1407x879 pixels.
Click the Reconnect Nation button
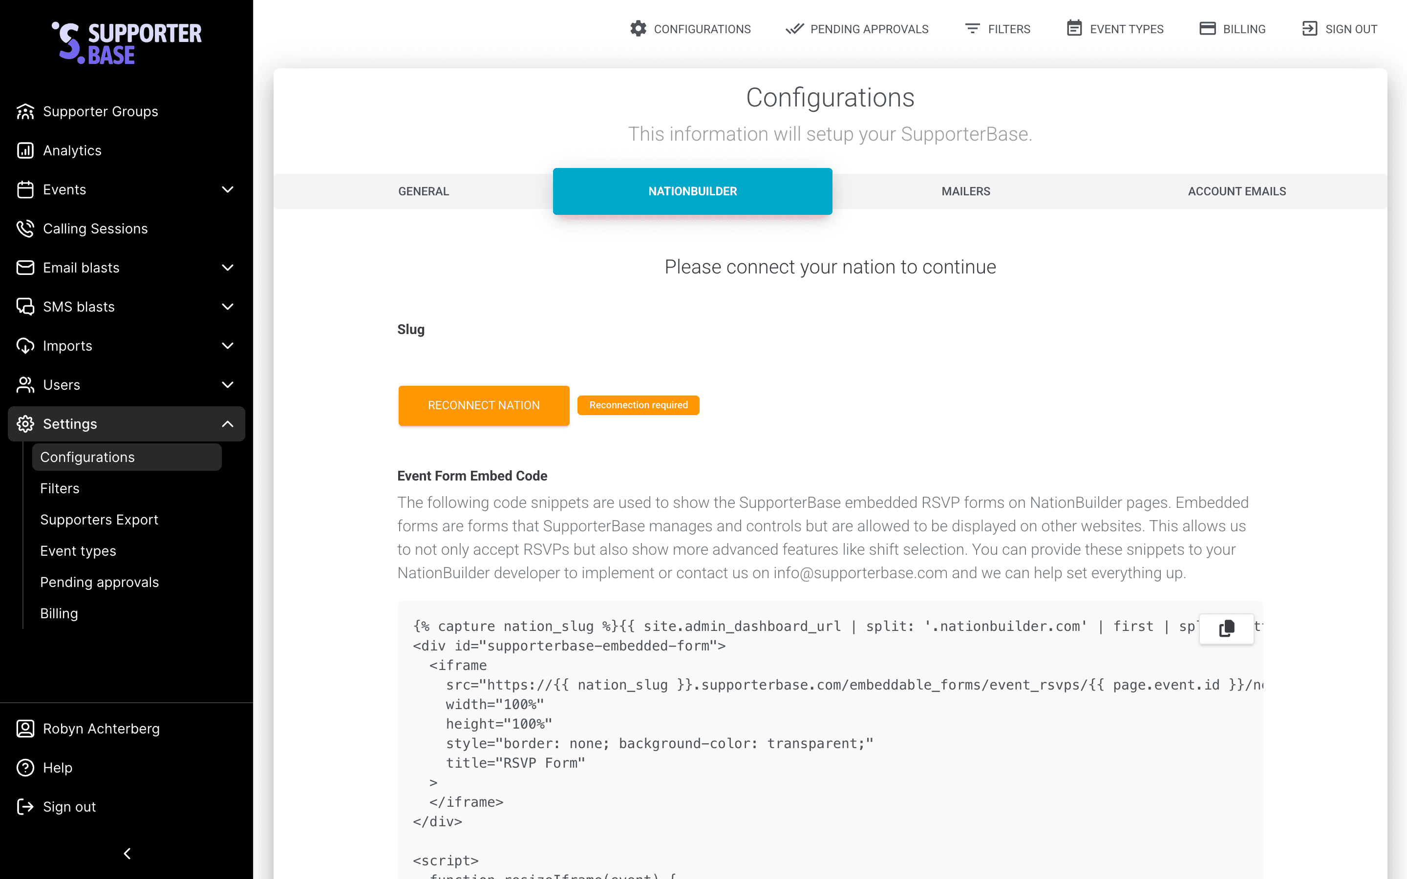click(484, 405)
